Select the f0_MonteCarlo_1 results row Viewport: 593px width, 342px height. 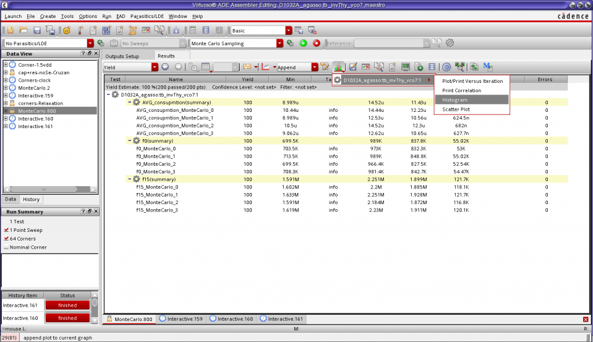(x=336, y=156)
